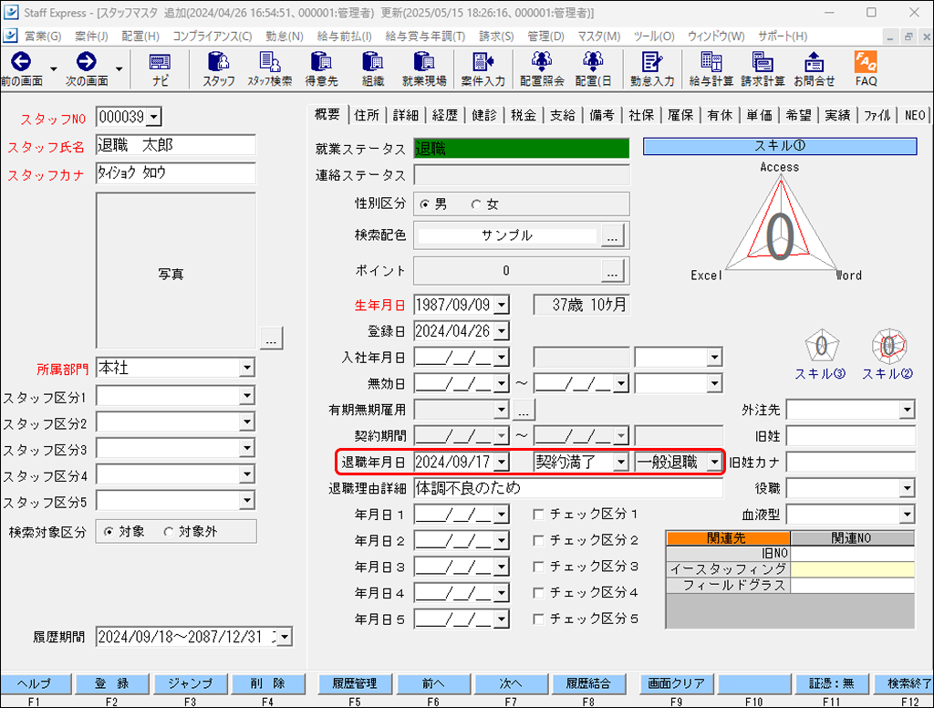This screenshot has height=708, width=934.
Task: Click the 写真 photo placeholder area
Action: pos(176,271)
